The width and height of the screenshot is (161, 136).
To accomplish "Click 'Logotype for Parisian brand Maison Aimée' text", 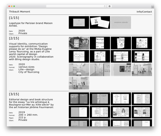I will coord(31,24).
